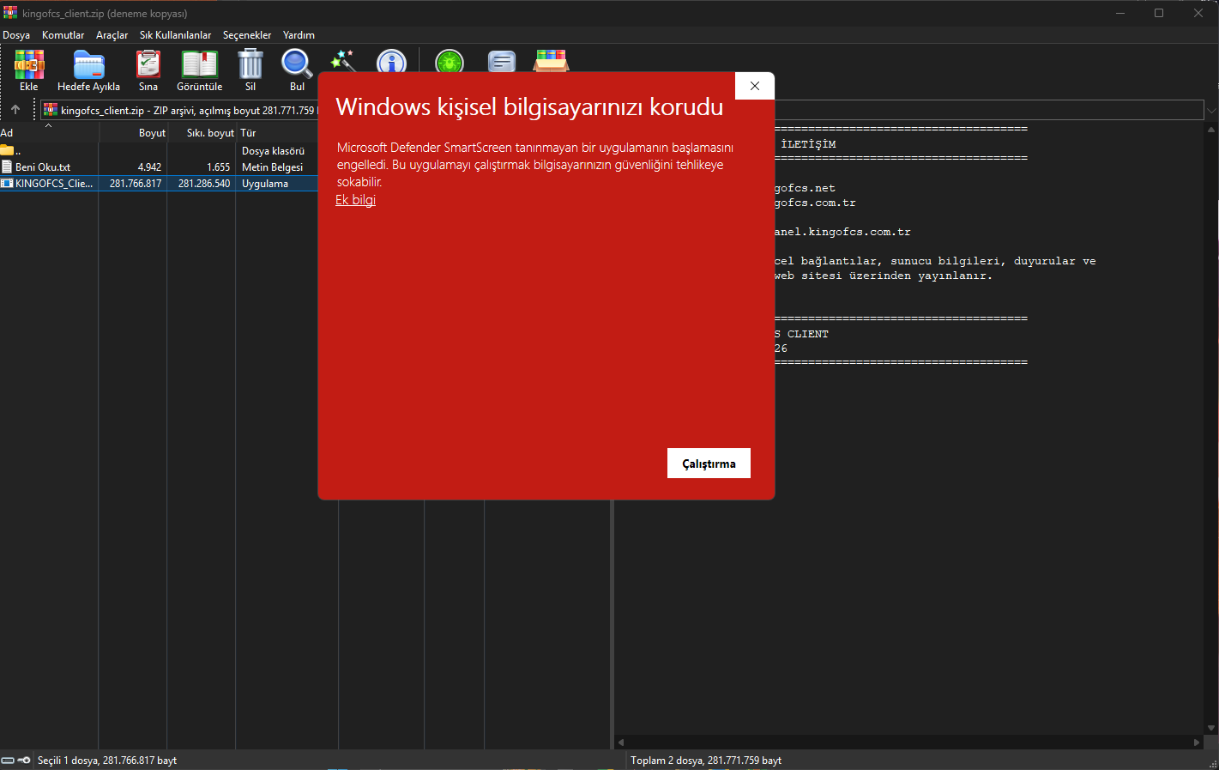The width and height of the screenshot is (1219, 770).
Task: Click the Hedefe Ayıkla extract icon
Action: tap(88, 65)
